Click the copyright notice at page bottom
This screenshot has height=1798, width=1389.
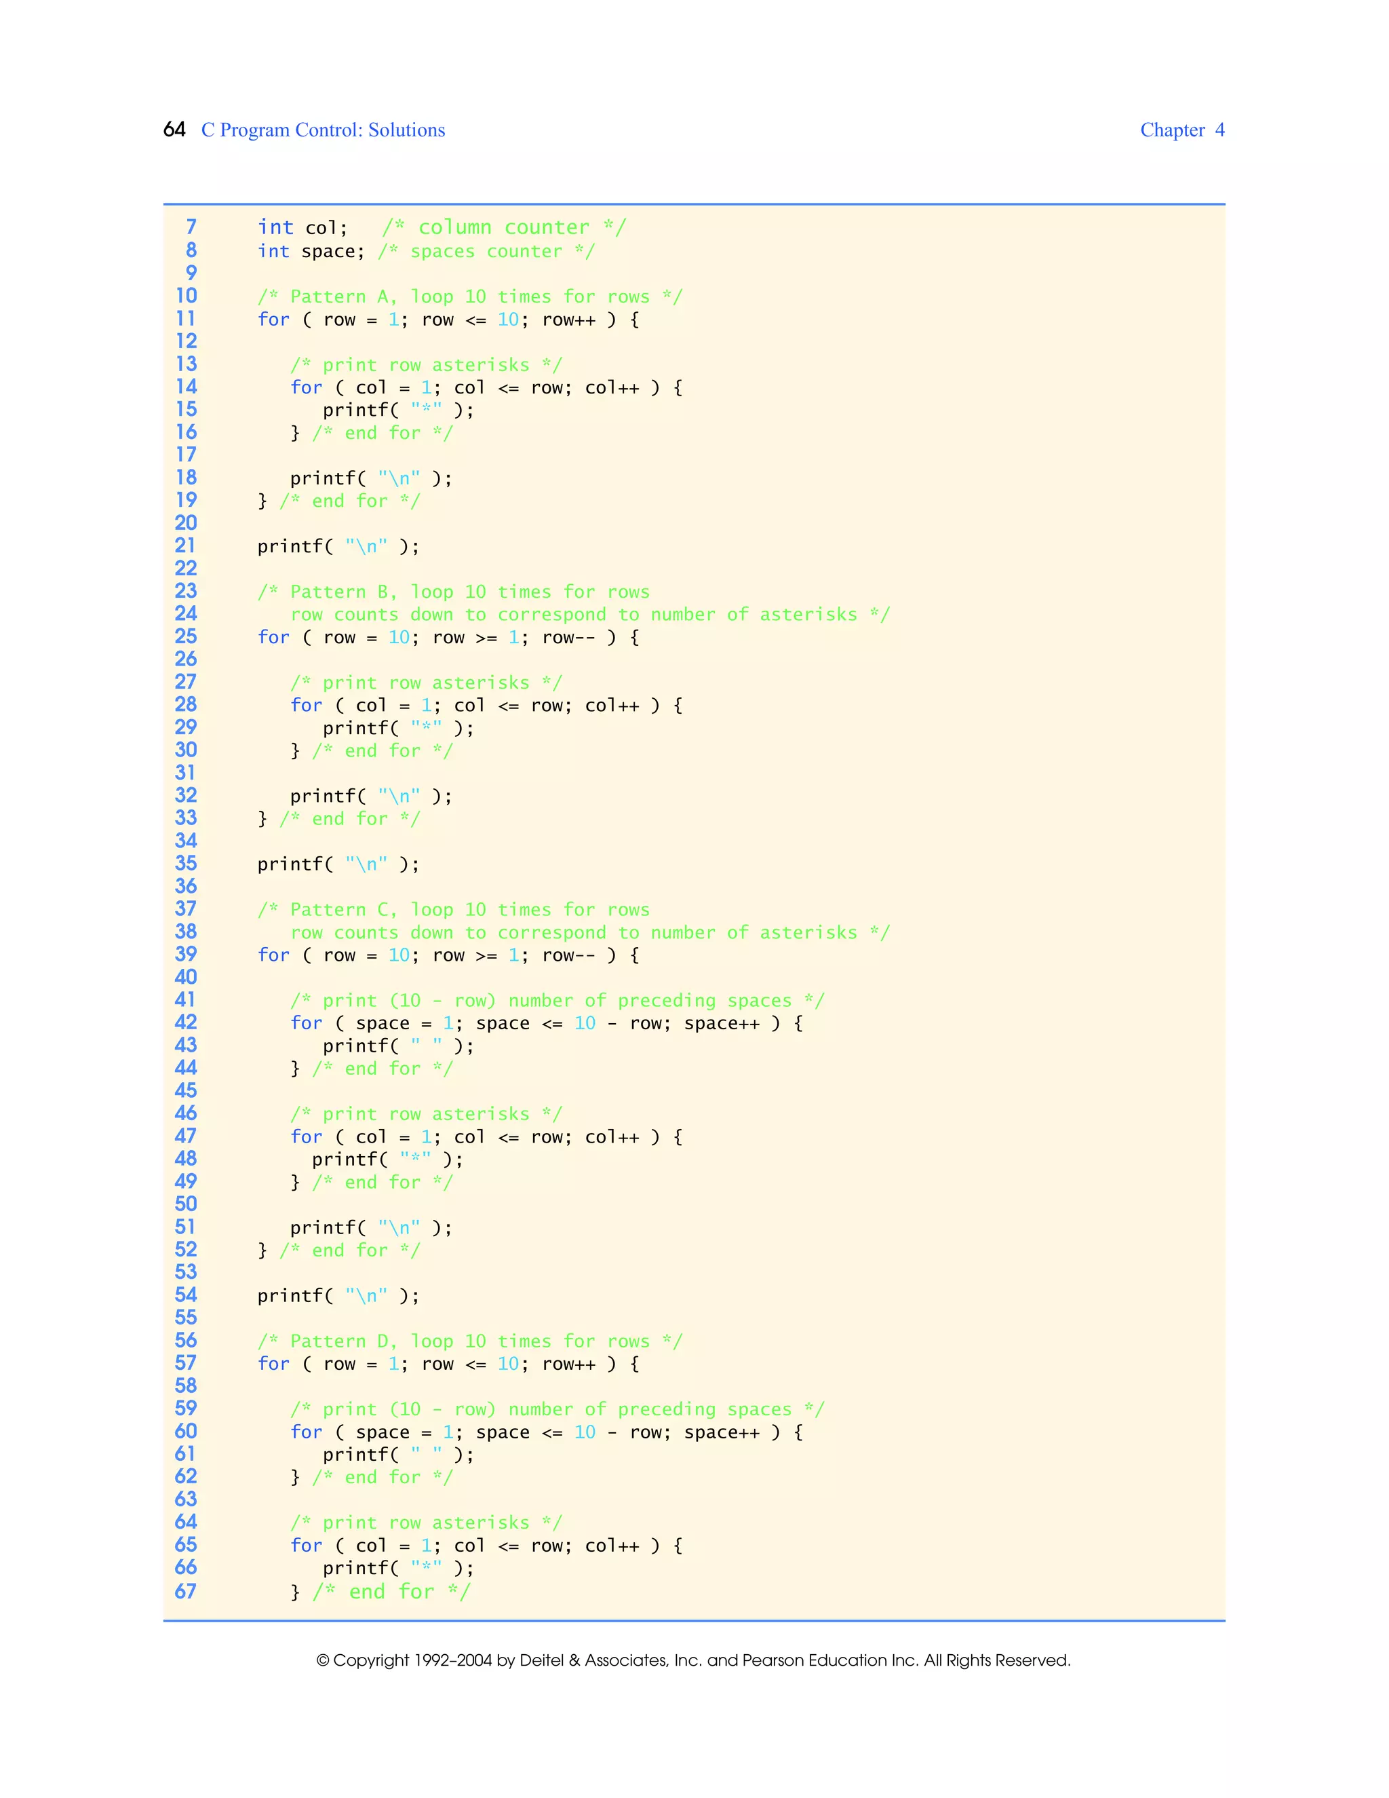[693, 1660]
